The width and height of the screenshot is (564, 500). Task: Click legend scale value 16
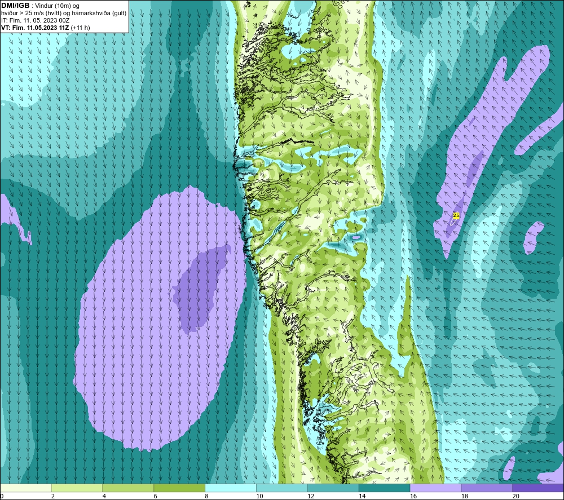413,497
